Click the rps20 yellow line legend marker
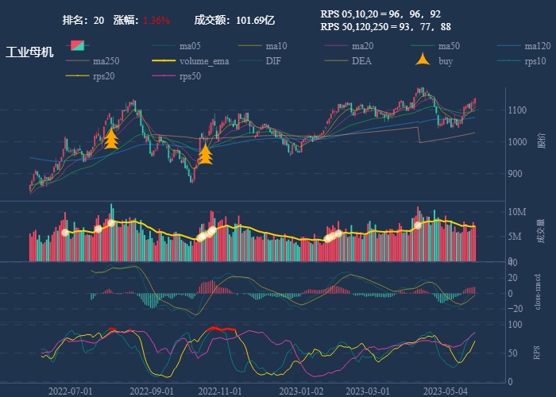This screenshot has width=556, height=397. tap(79, 76)
